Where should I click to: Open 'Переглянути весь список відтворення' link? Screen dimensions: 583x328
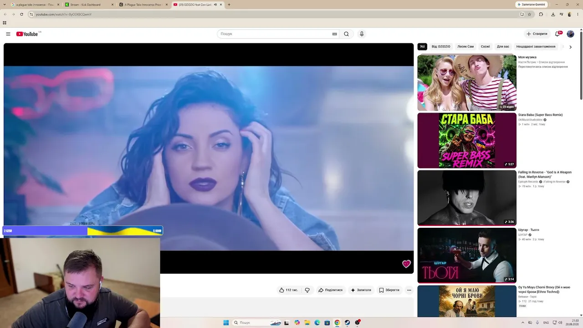[x=543, y=67]
